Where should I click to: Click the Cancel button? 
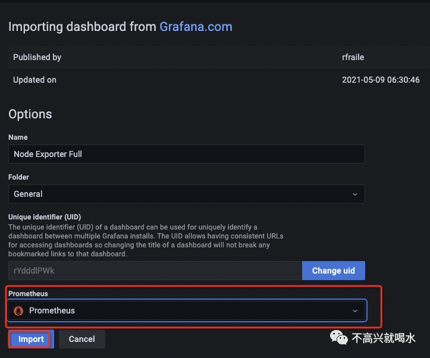[81, 339]
